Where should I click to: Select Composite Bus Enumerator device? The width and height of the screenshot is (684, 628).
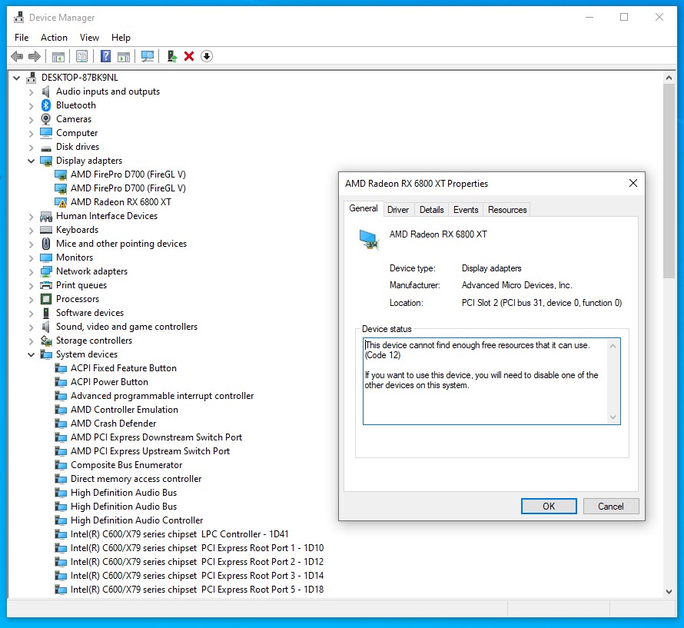click(127, 465)
